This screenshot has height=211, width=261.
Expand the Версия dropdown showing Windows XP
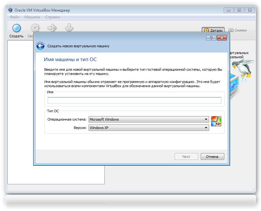click(x=149, y=128)
